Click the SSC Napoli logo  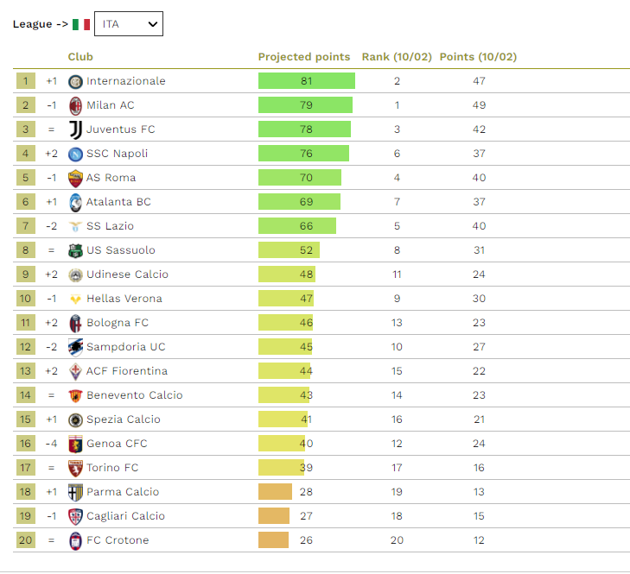click(x=75, y=154)
